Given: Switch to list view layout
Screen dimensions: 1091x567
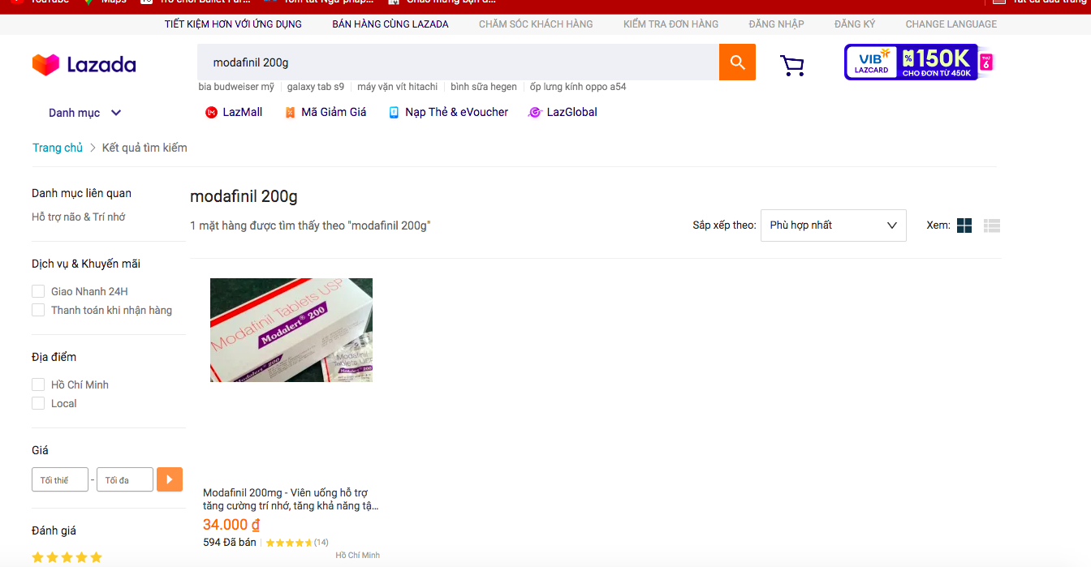Looking at the screenshot, I should pyautogui.click(x=991, y=226).
